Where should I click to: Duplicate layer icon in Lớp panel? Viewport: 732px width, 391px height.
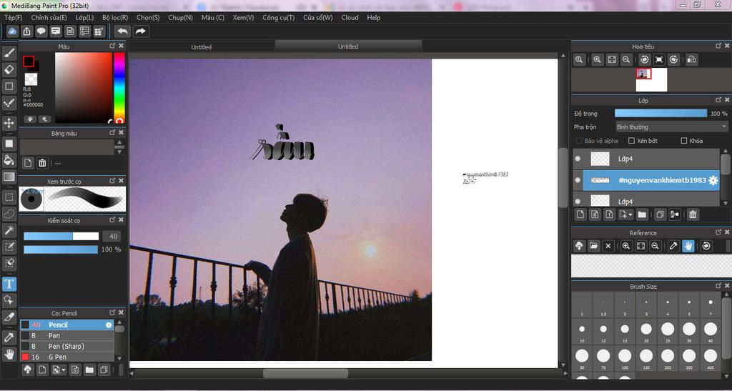pos(660,214)
